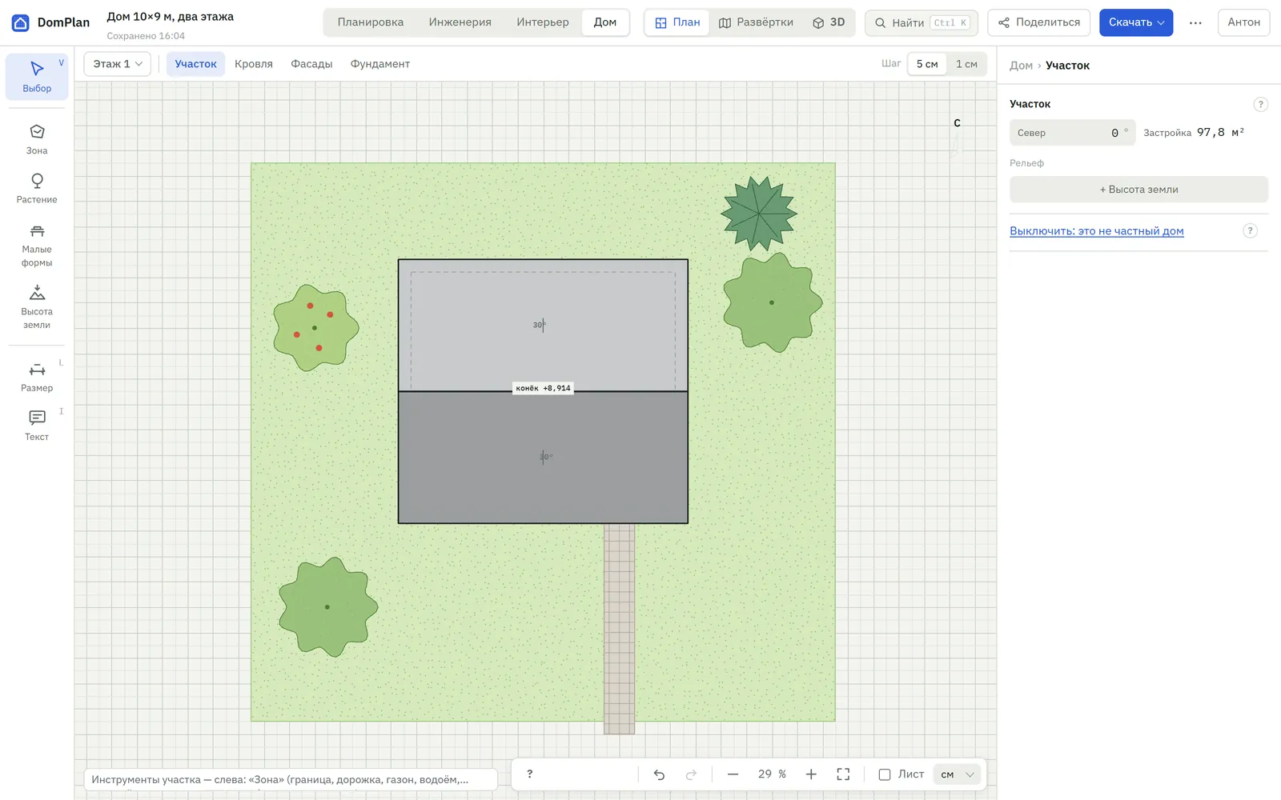This screenshot has width=1281, height=800.
Task: Open the Этаж 1 floor dropdown
Action: click(x=118, y=64)
